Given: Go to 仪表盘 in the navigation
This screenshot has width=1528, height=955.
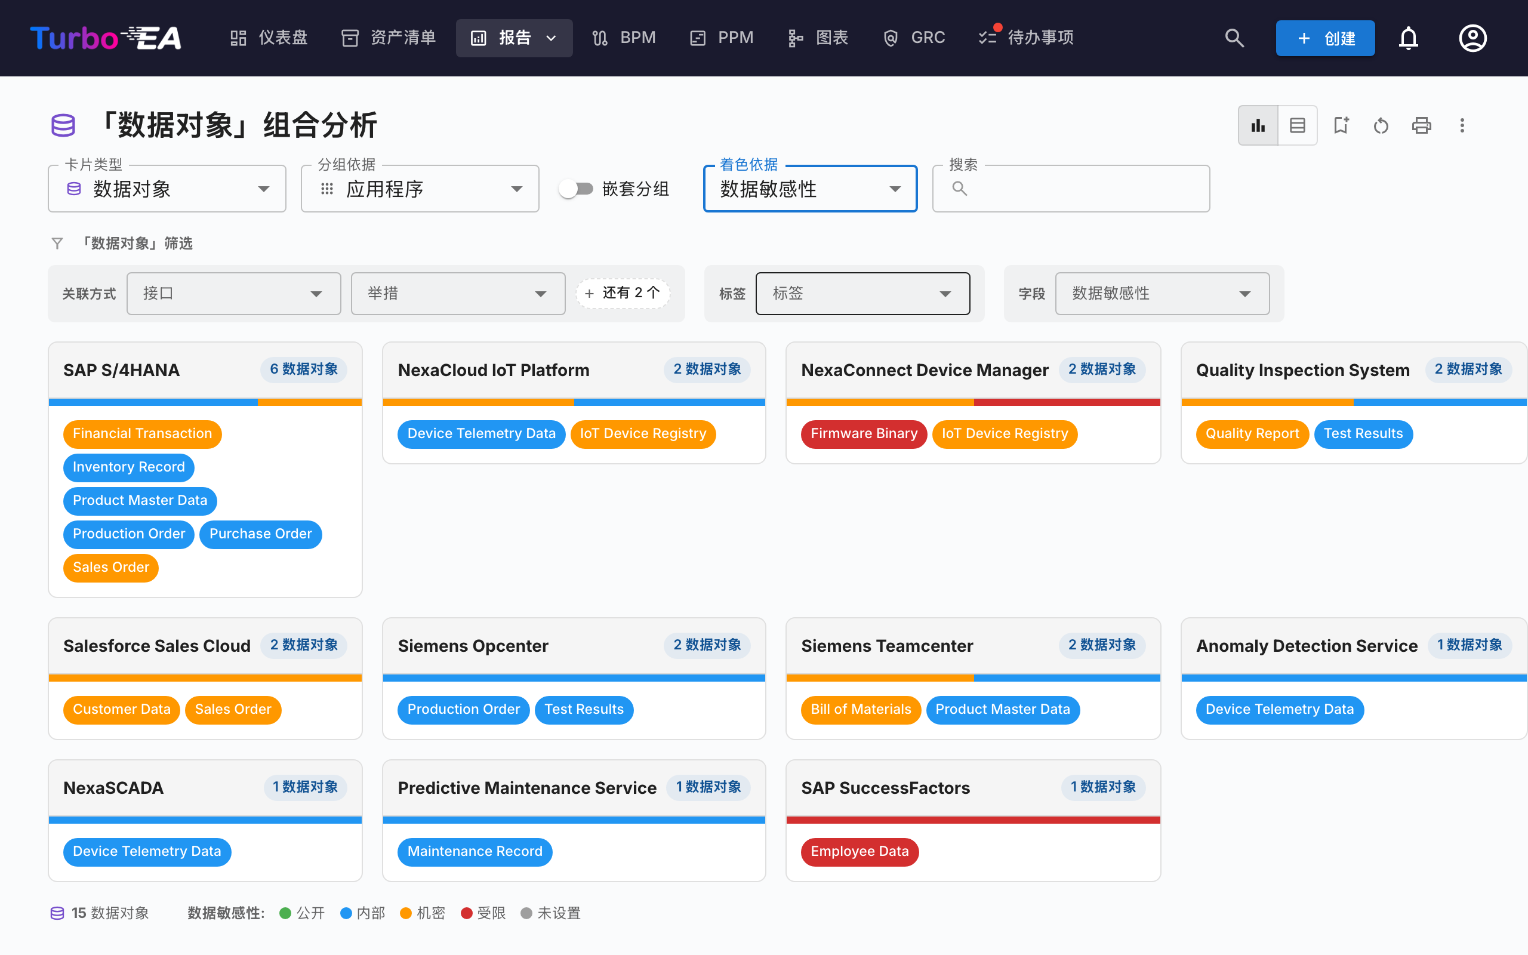Looking at the screenshot, I should 269,38.
